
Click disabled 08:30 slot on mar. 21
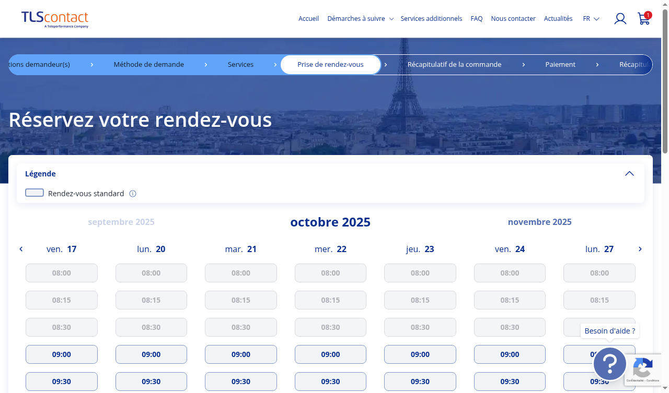[241, 327]
